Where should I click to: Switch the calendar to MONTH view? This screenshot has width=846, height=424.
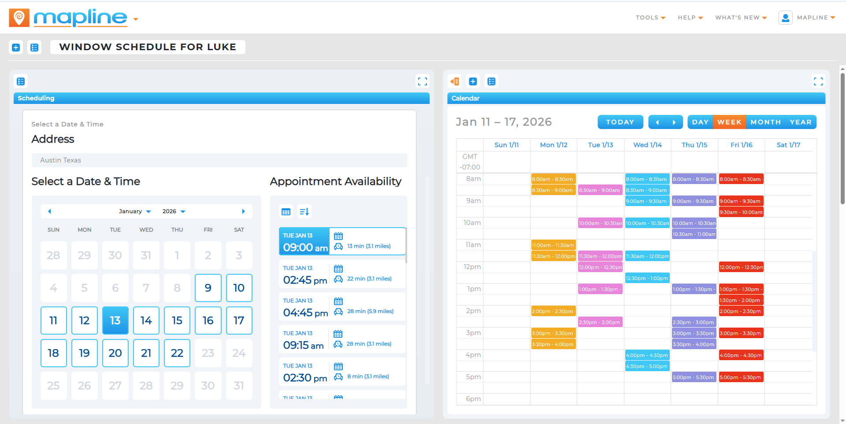766,122
